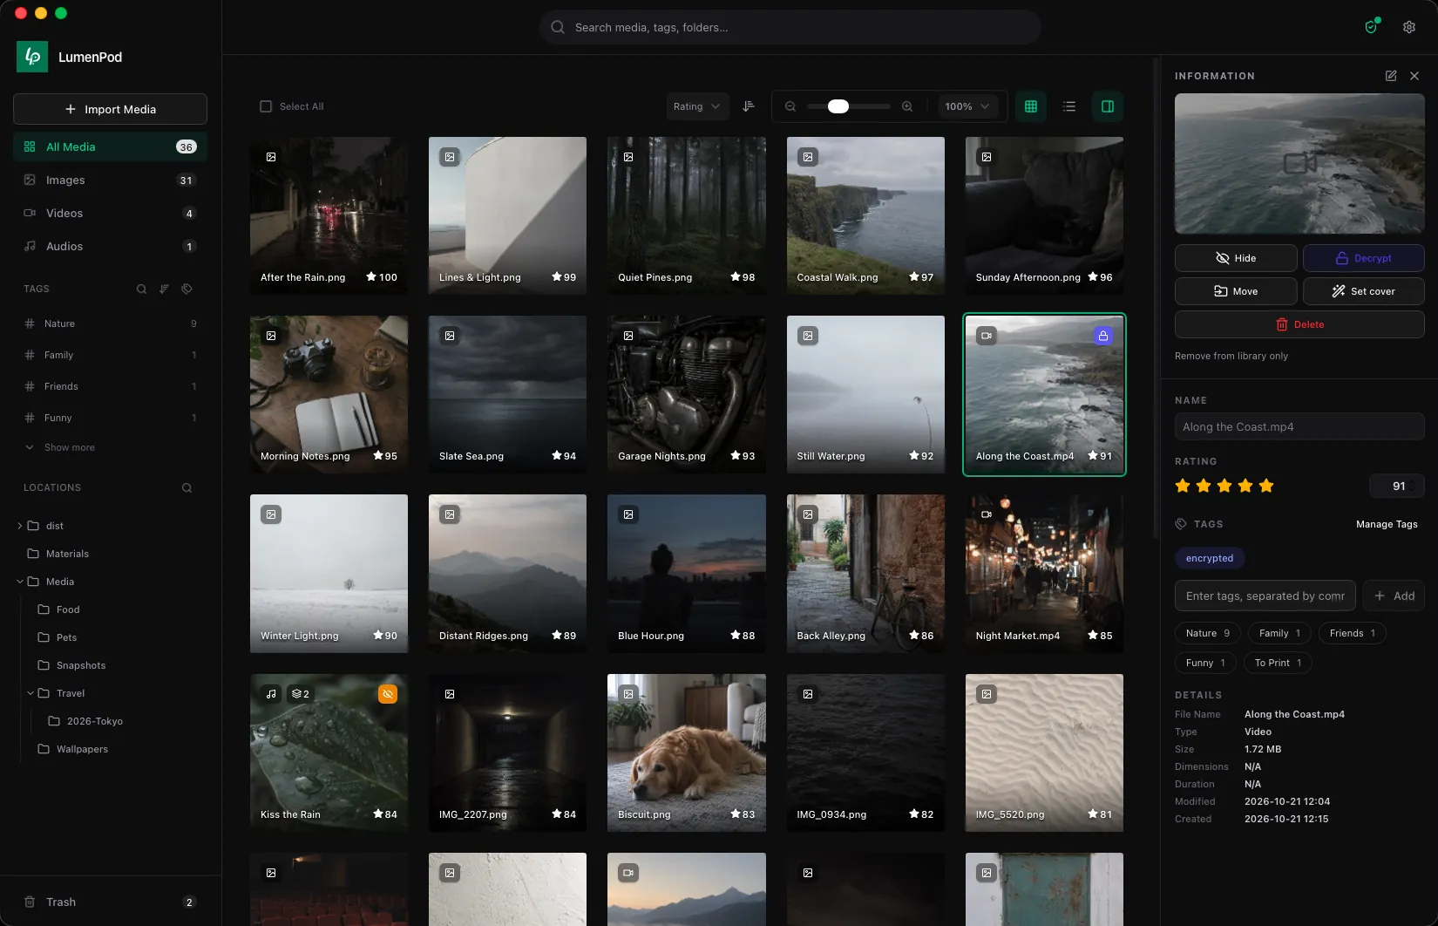Screen dimensions: 1438x926
Task: Click the zoom in magnifier icon
Action: click(x=907, y=106)
